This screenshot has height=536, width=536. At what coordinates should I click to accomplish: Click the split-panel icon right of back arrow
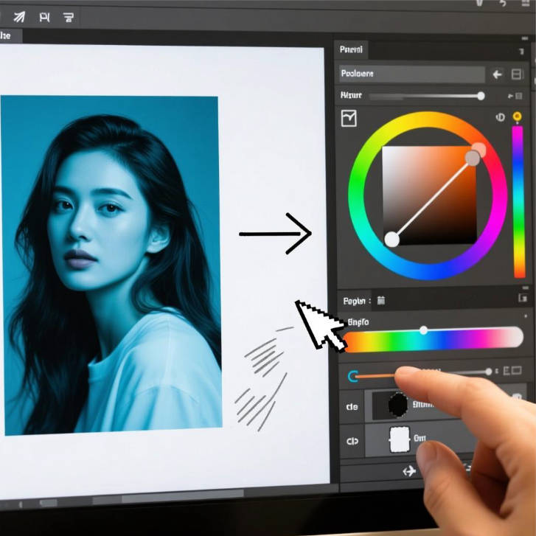[516, 74]
